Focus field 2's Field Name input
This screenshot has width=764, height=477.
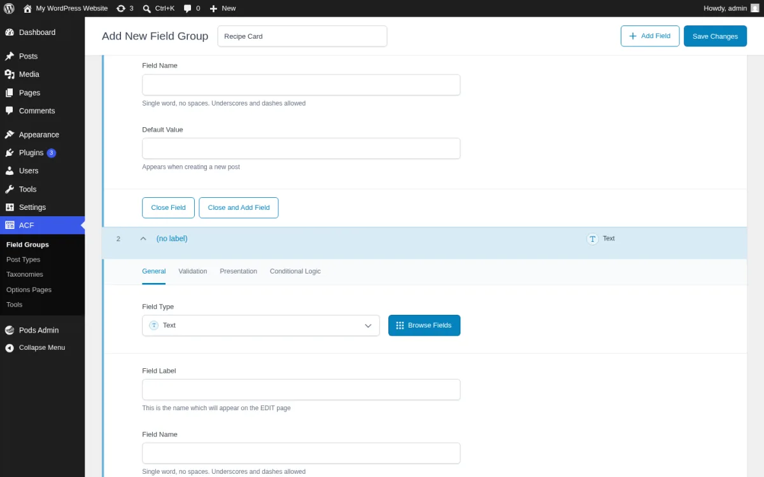(x=301, y=453)
